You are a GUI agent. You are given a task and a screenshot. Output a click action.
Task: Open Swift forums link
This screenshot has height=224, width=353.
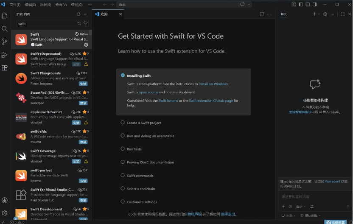(168, 101)
